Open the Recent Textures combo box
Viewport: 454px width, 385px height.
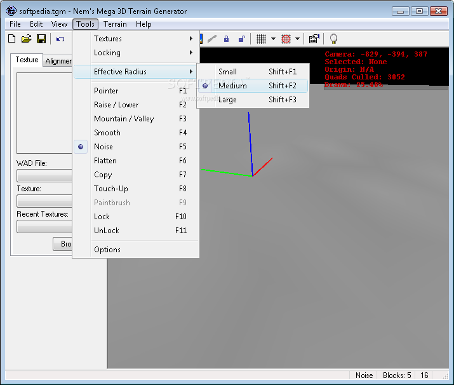[44, 226]
